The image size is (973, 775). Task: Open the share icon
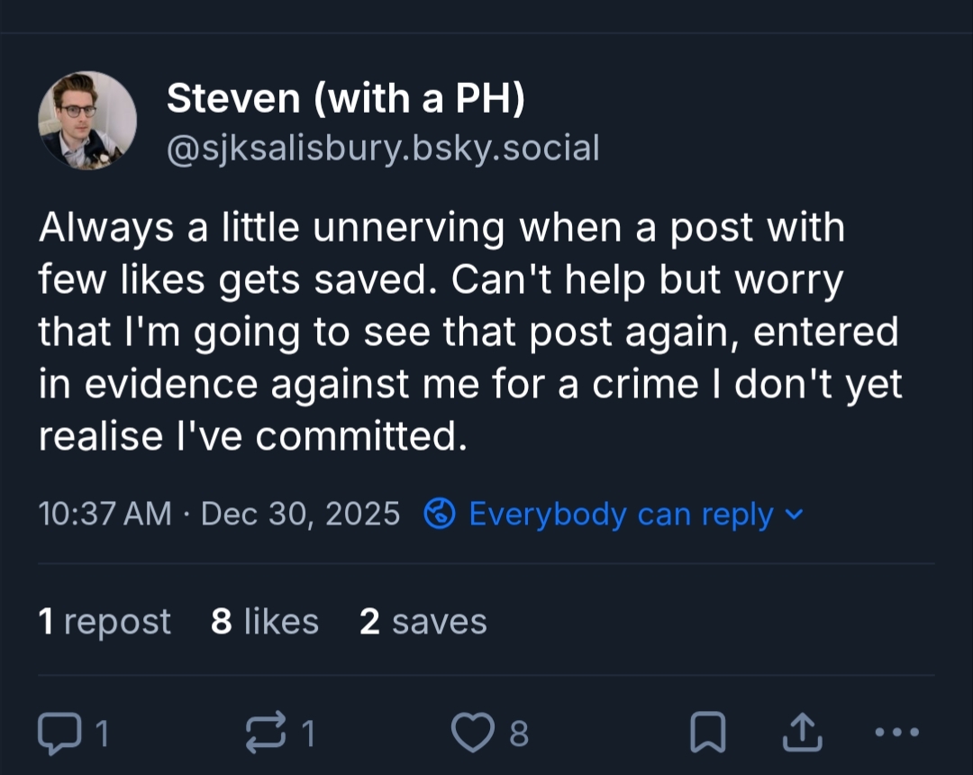pyautogui.click(x=802, y=734)
